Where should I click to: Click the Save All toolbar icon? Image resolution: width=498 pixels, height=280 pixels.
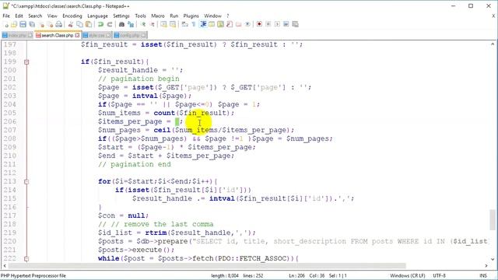pyautogui.click(x=32, y=24)
